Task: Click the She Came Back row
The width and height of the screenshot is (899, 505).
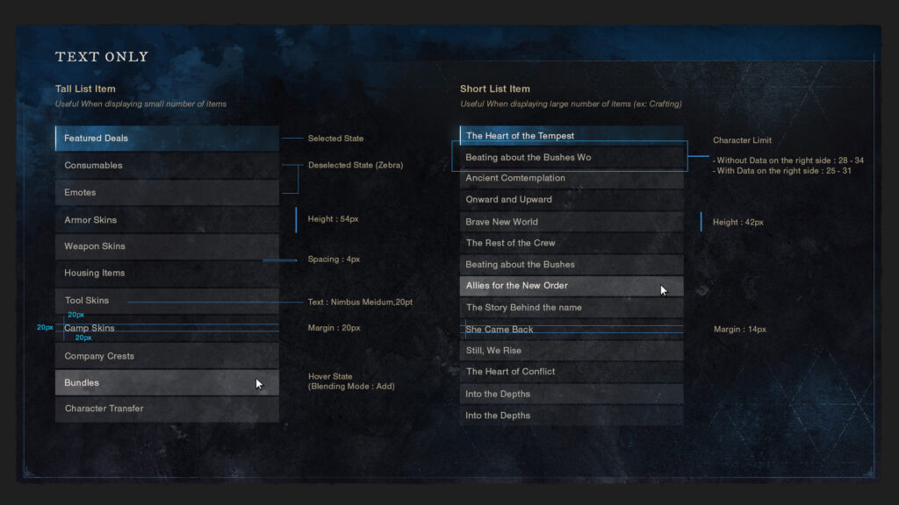Action: pyautogui.click(x=572, y=330)
